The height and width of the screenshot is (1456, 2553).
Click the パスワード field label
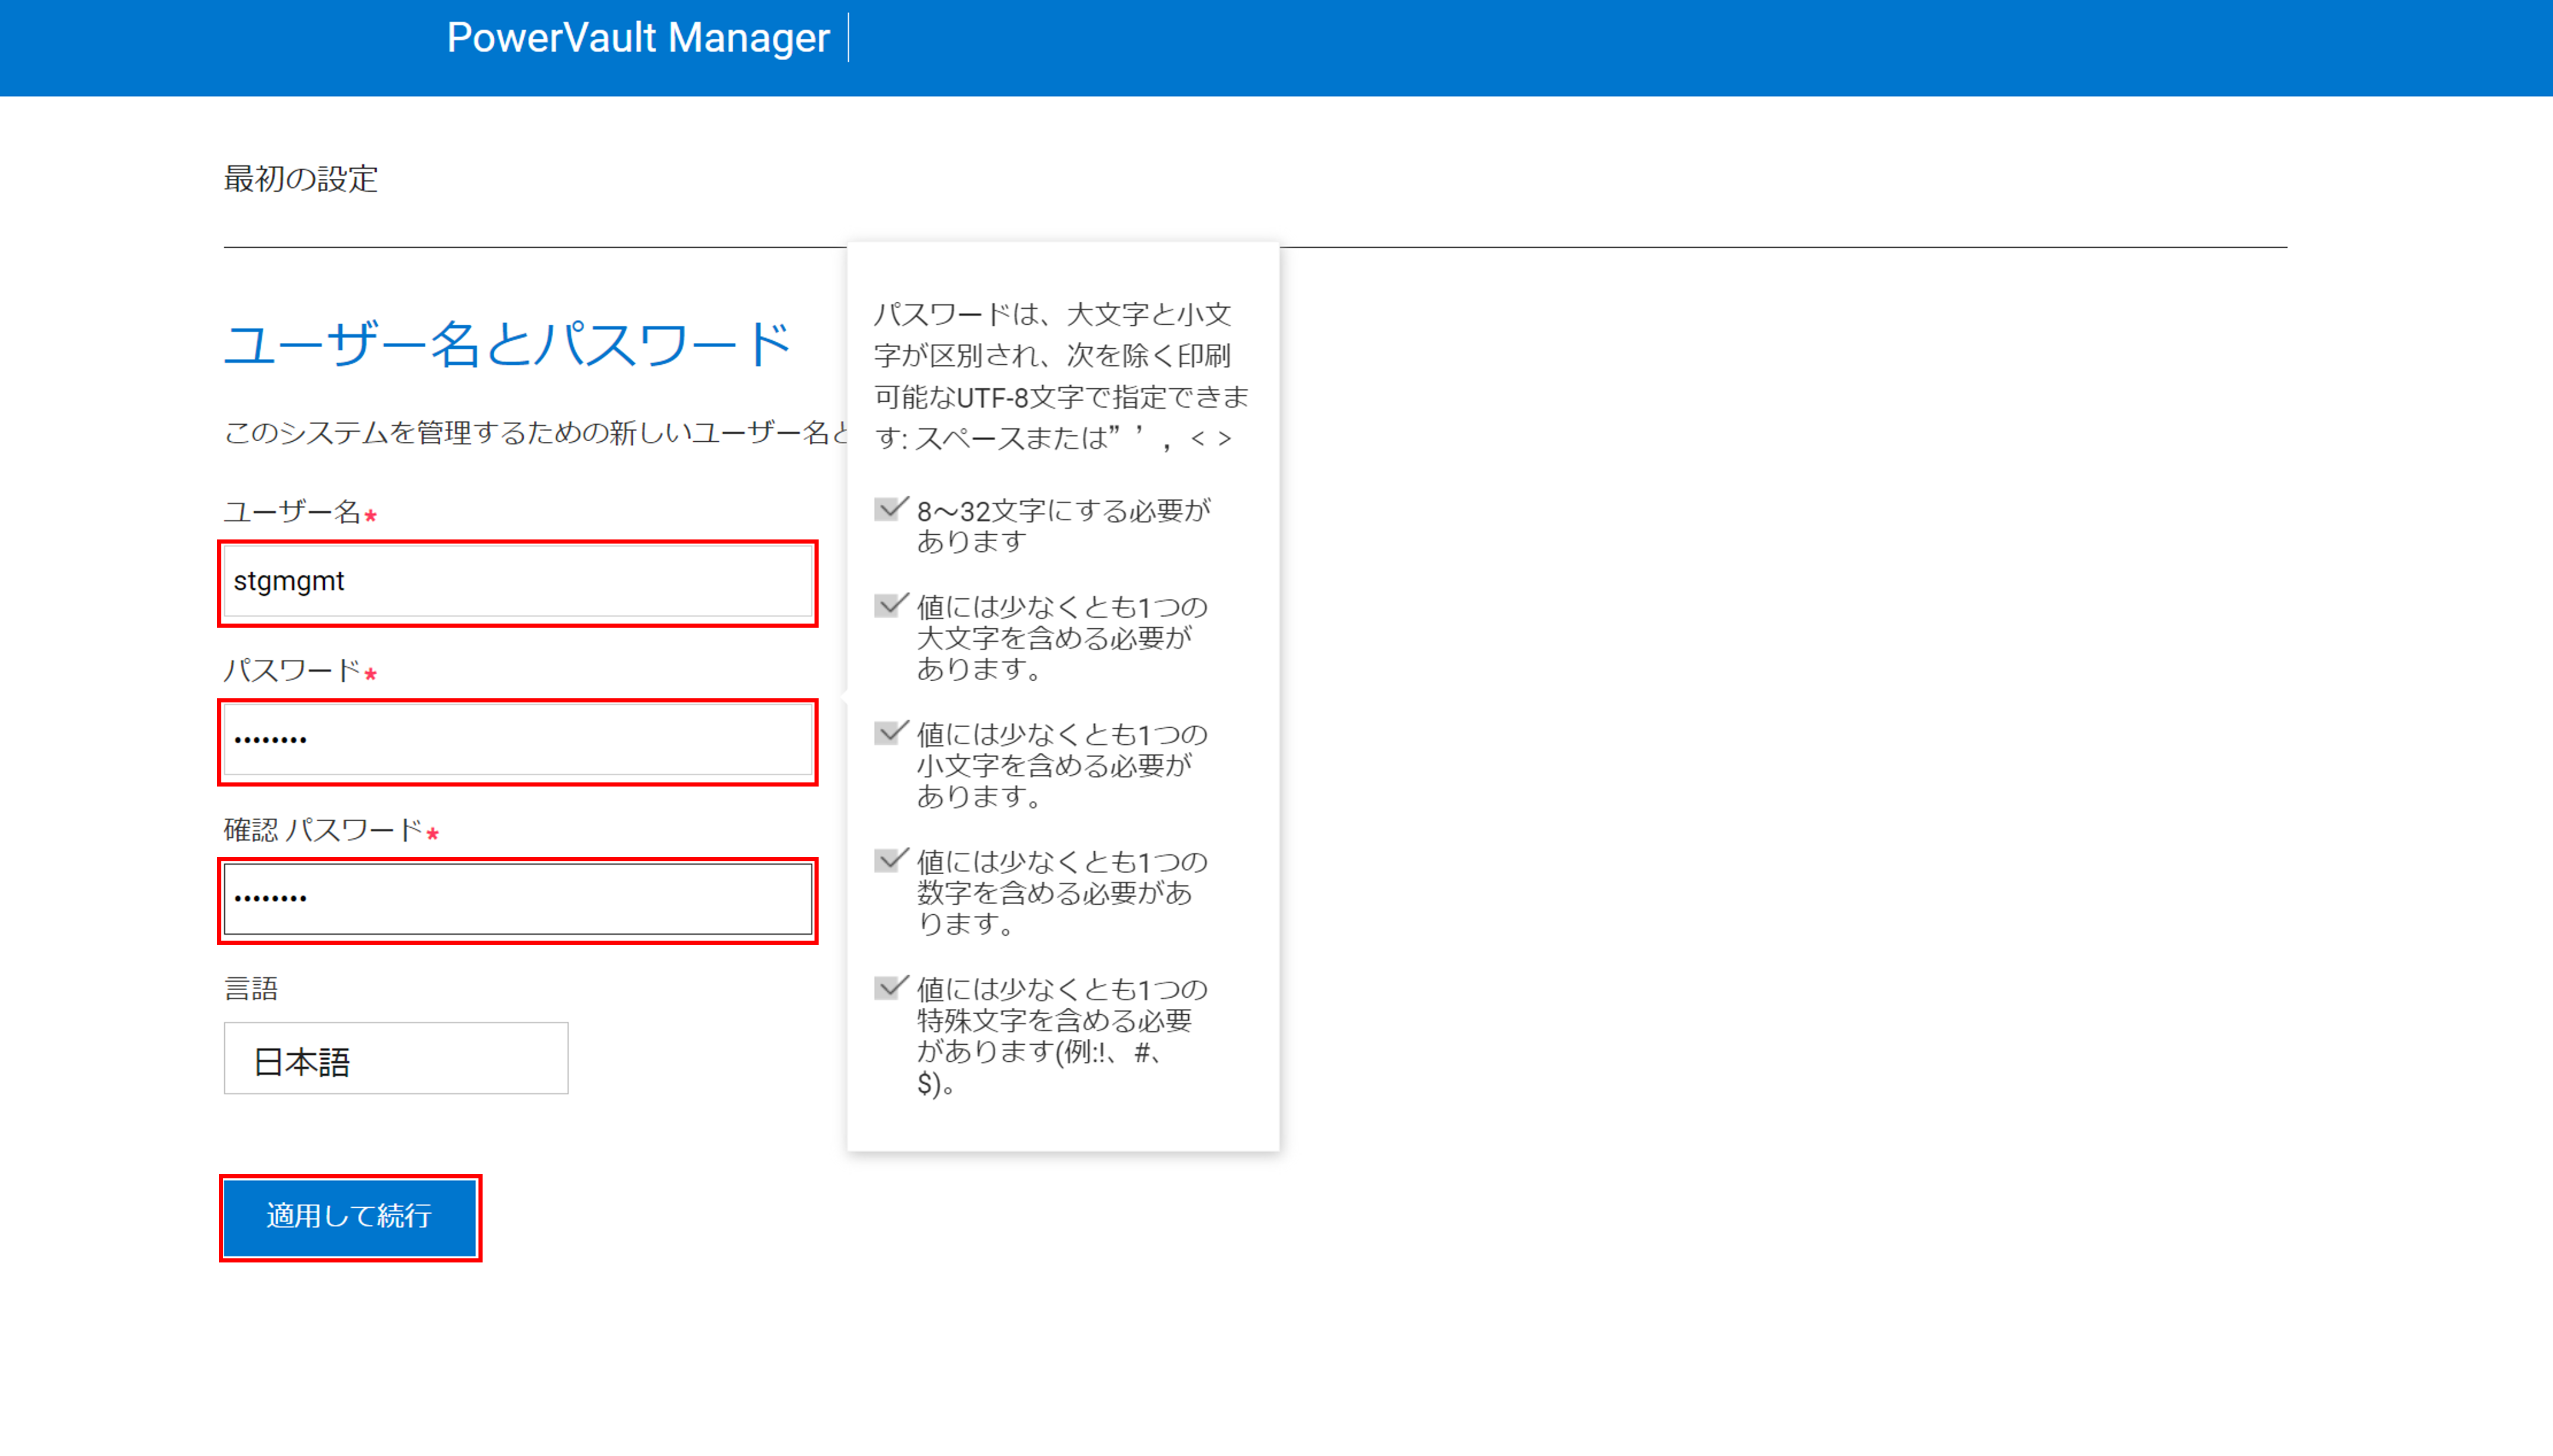pos(291,670)
